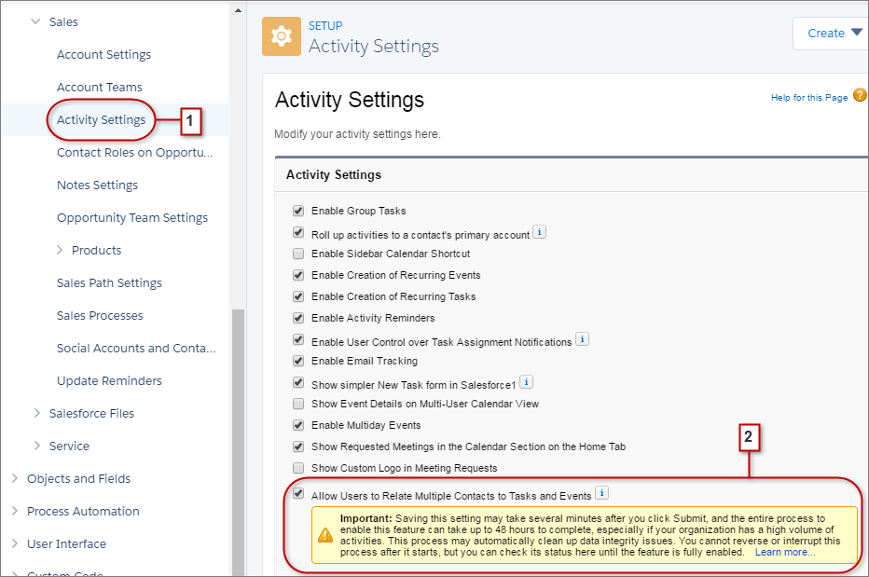Open the Create dropdown menu

[830, 32]
